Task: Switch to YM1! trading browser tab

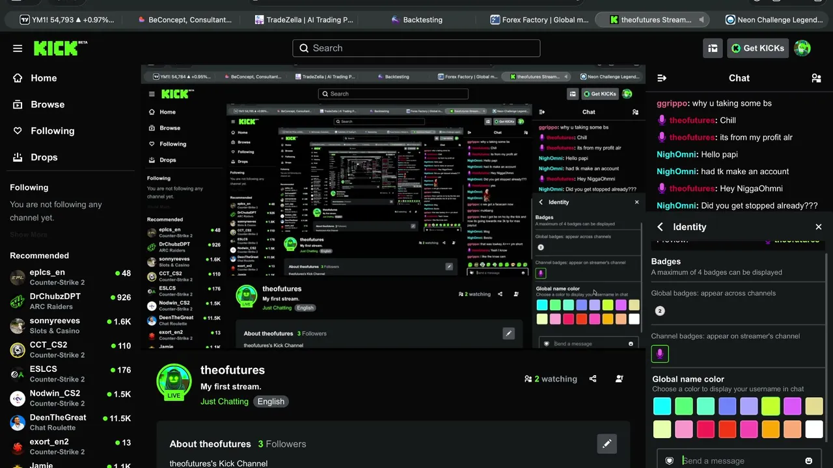Action: [67, 20]
